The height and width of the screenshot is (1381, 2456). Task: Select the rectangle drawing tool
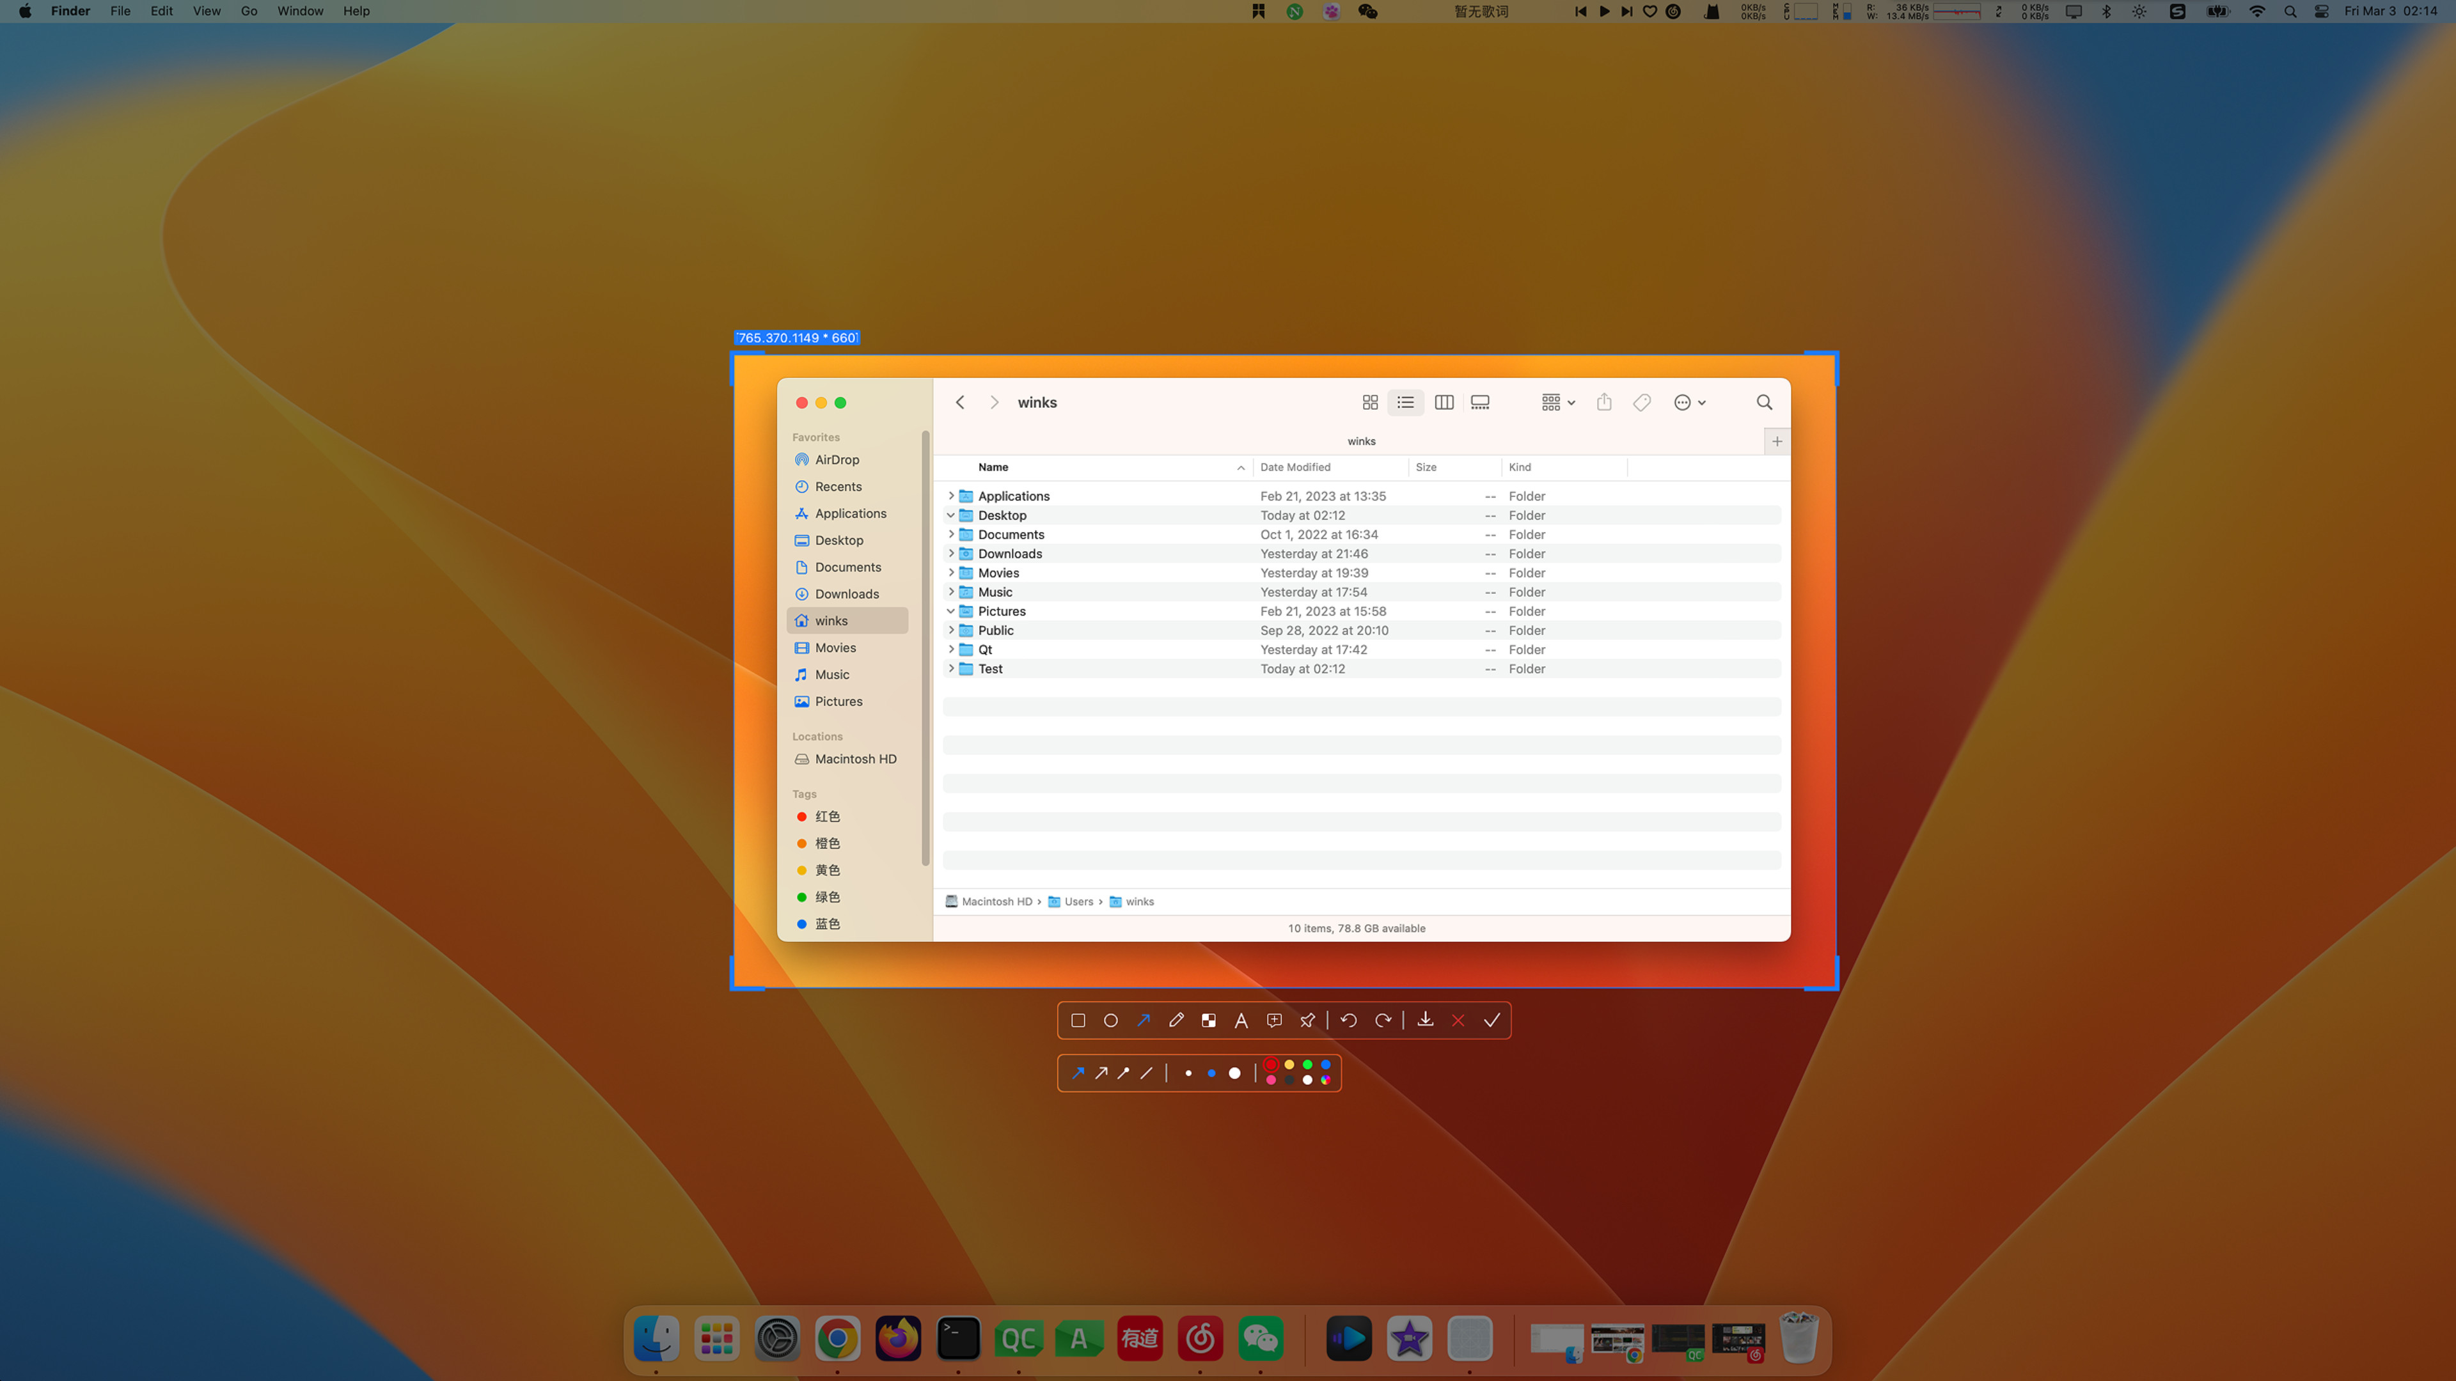tap(1078, 1020)
